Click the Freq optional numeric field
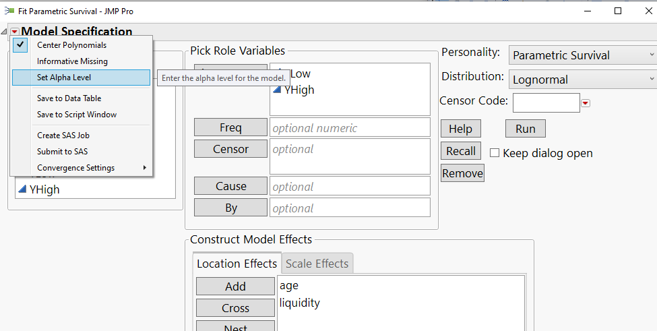 coord(350,127)
